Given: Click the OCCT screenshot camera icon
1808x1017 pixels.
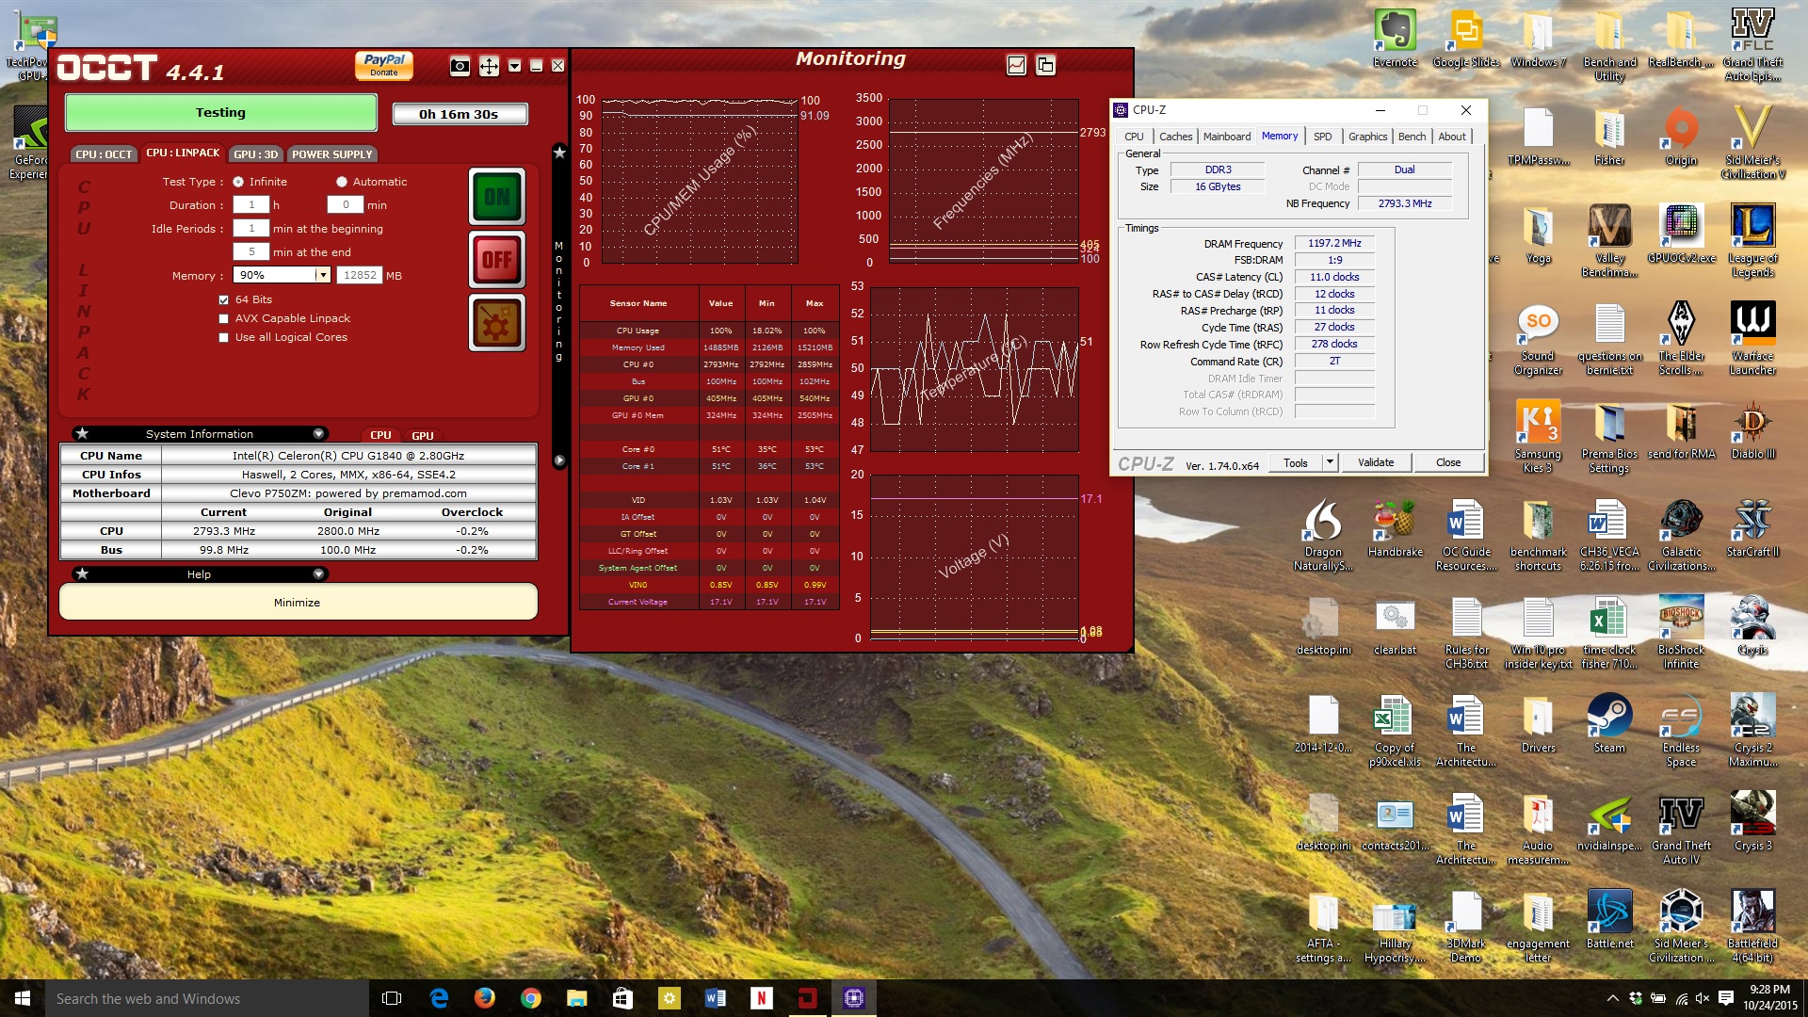Looking at the screenshot, I should click(460, 66).
